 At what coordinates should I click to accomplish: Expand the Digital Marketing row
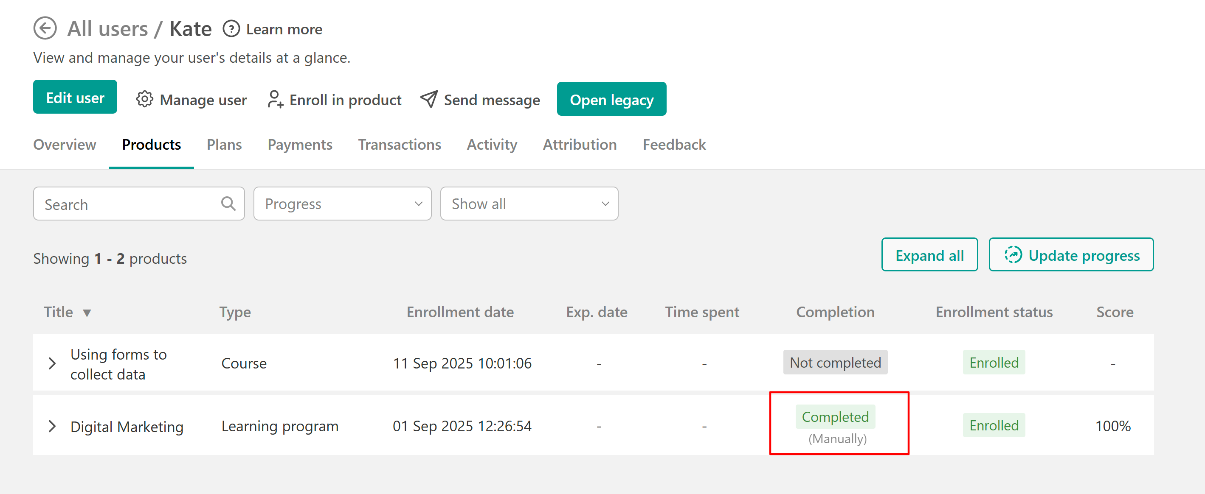point(52,426)
